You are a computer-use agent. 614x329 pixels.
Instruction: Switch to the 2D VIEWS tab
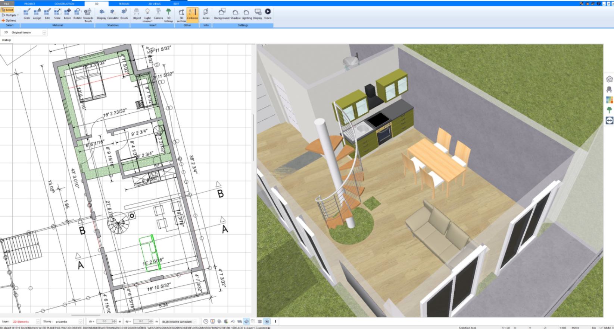tap(154, 4)
